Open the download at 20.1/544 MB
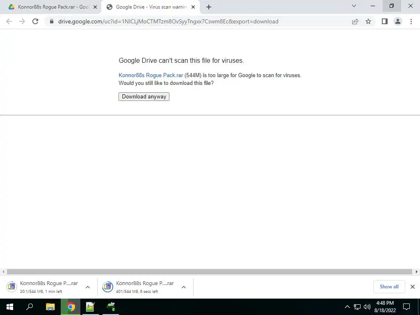This screenshot has width=420, height=315. point(42,287)
